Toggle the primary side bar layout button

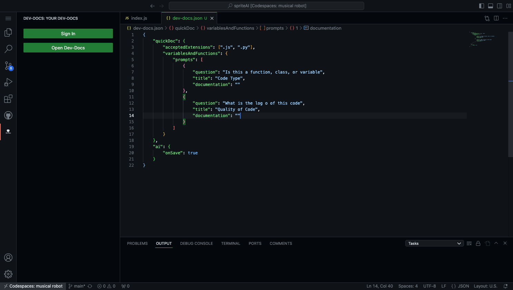482,6
